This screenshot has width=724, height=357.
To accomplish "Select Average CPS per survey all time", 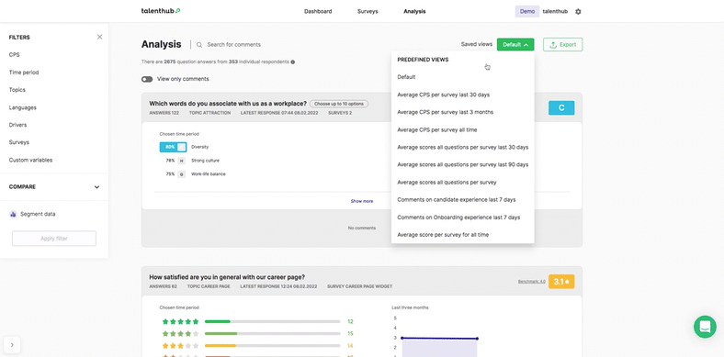I will tap(437, 130).
